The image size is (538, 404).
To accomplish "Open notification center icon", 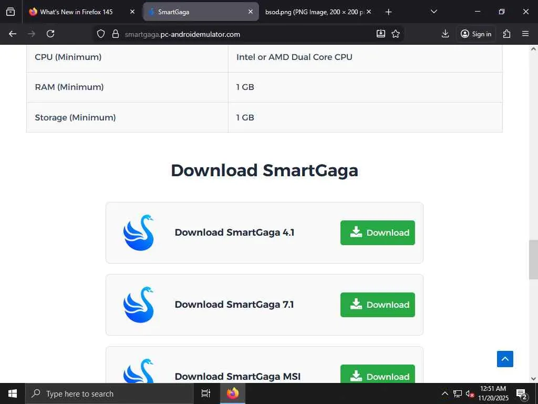I will 522,393.
